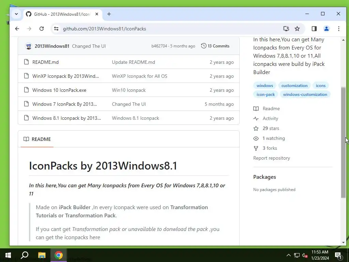Click file icon beside Windows 8.1 Iconpack
The height and width of the screenshot is (262, 349).
coord(27,118)
